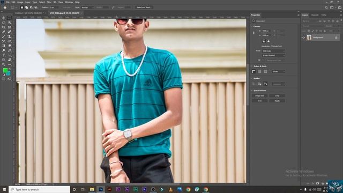Image resolution: width=343 pixels, height=193 pixels.
Task: Toggle visibility of the Background layer
Action: tap(303, 38)
